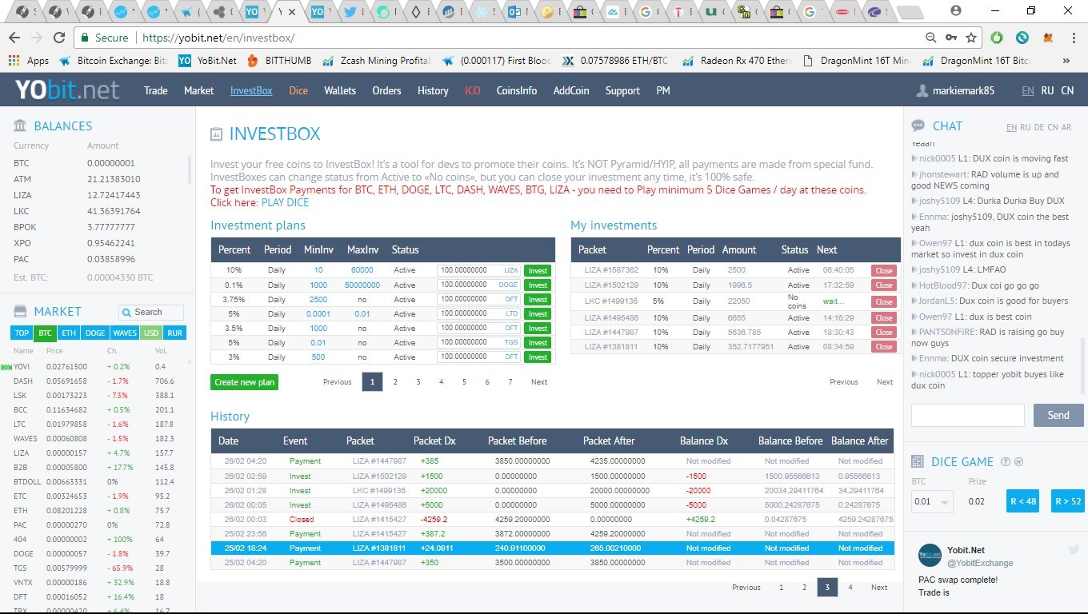Click the chat bubble icon in CHAT header

[x=918, y=126]
